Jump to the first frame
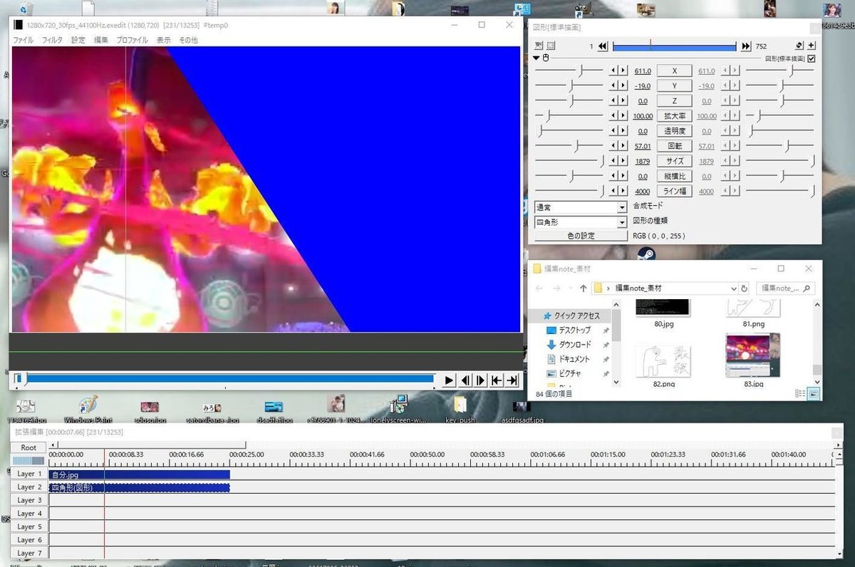This screenshot has width=855, height=567. coord(497,380)
